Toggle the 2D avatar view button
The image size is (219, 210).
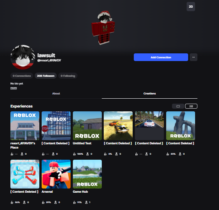(190, 7)
